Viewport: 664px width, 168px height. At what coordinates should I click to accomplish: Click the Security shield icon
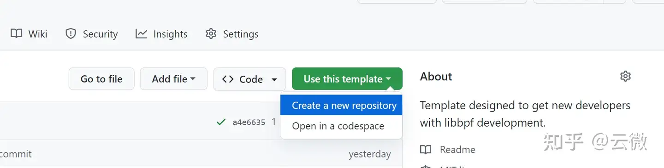point(71,34)
